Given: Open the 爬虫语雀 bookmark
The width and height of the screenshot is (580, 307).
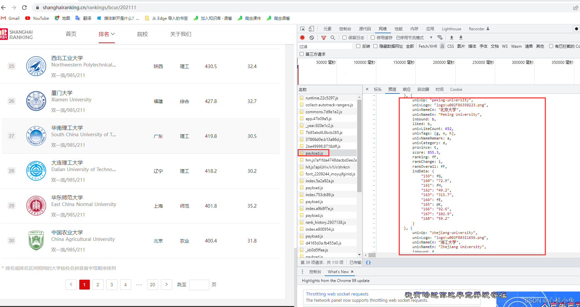Looking at the screenshot, I should [278, 18].
